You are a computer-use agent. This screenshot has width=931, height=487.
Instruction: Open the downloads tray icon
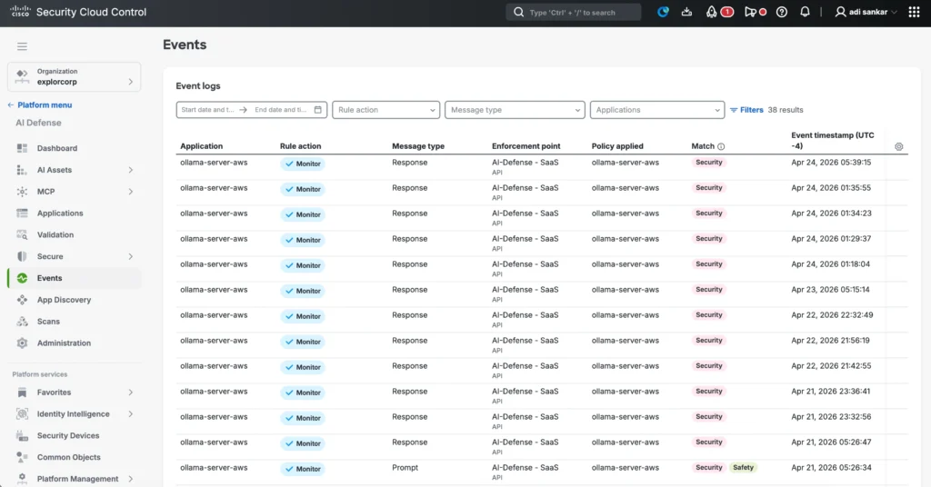(686, 12)
